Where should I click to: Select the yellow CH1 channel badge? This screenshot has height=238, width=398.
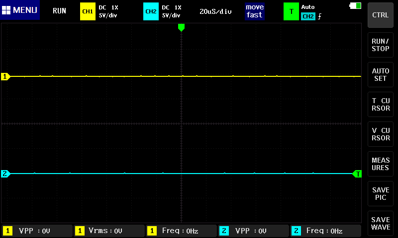click(87, 11)
